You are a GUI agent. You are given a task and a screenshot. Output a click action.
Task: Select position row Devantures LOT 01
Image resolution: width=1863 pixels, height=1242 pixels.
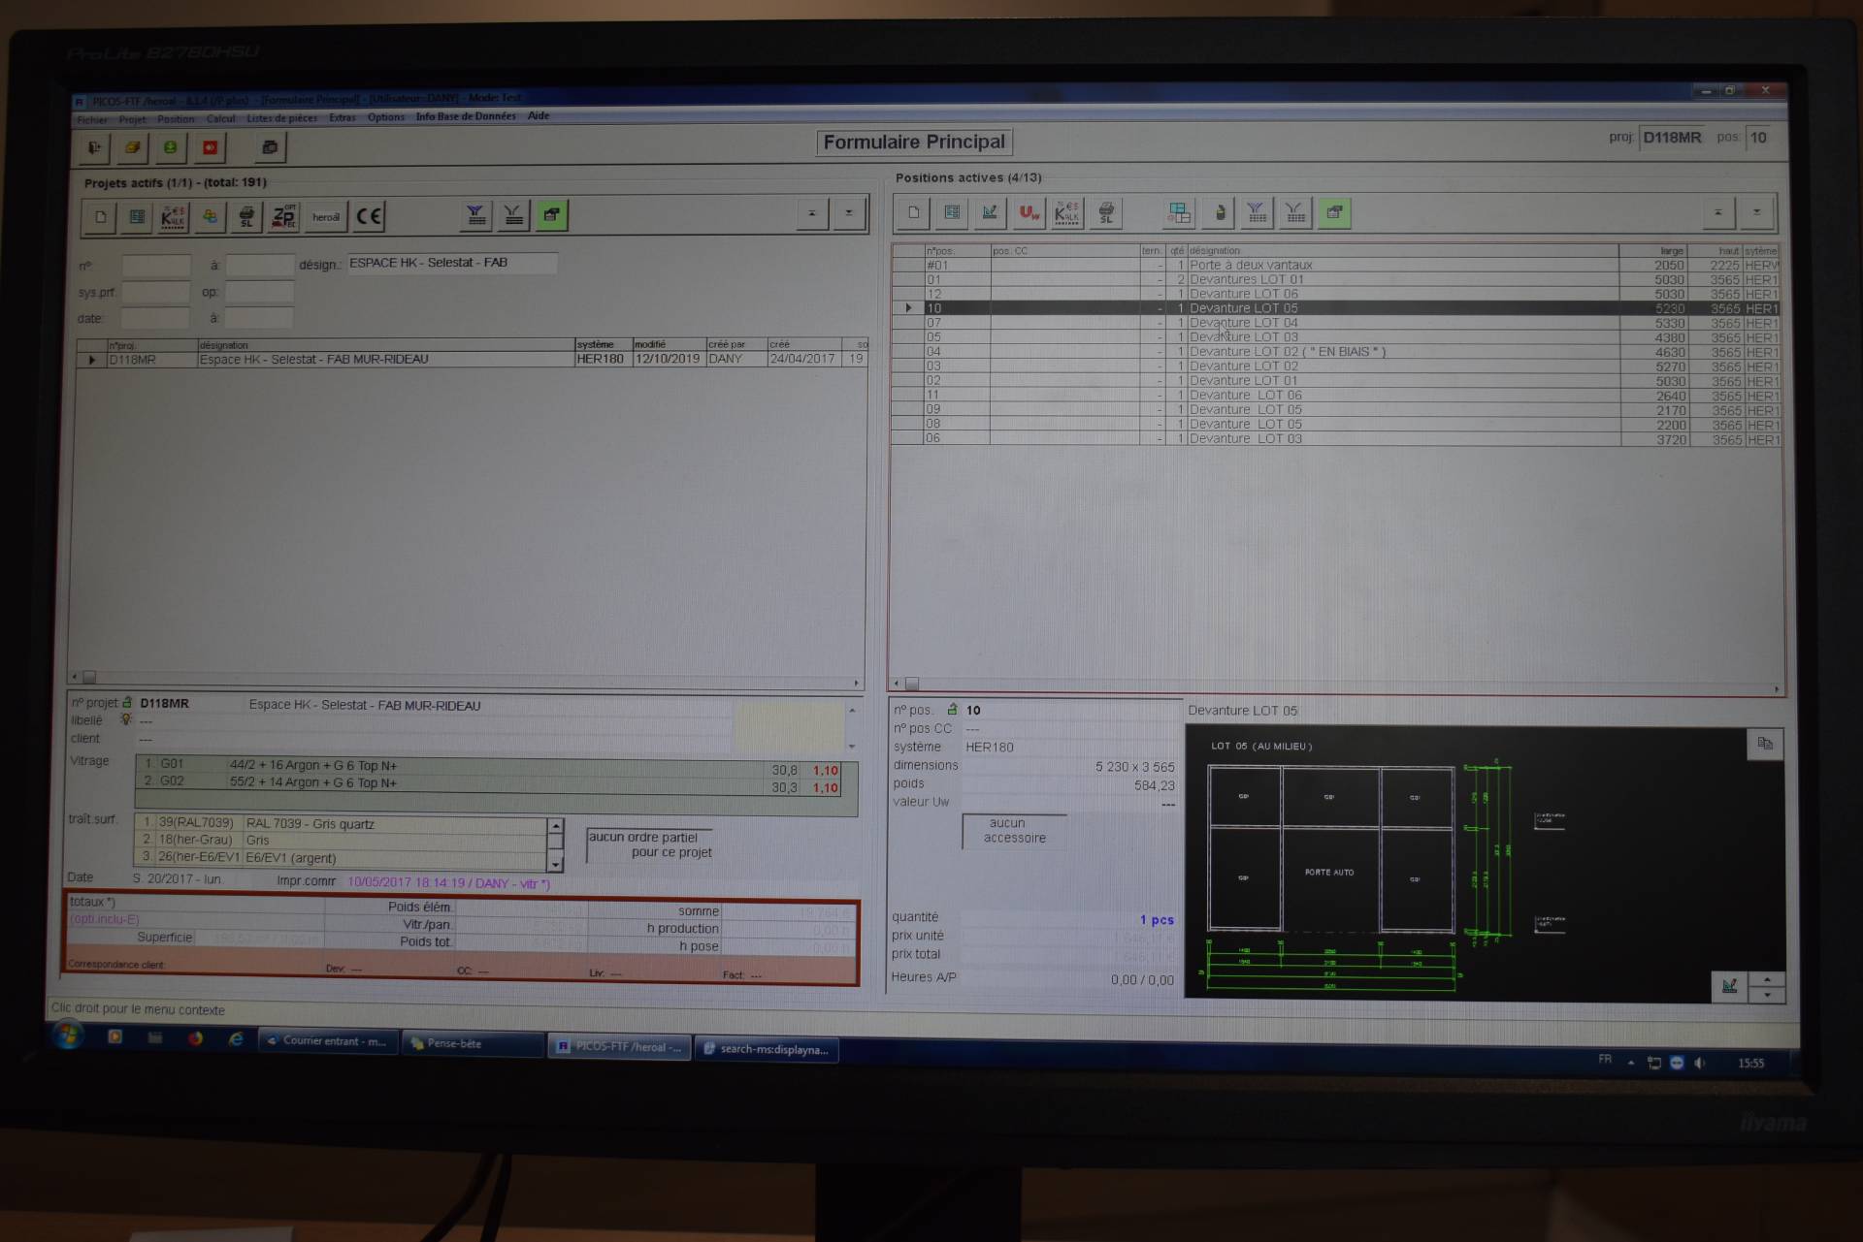(x=1336, y=279)
